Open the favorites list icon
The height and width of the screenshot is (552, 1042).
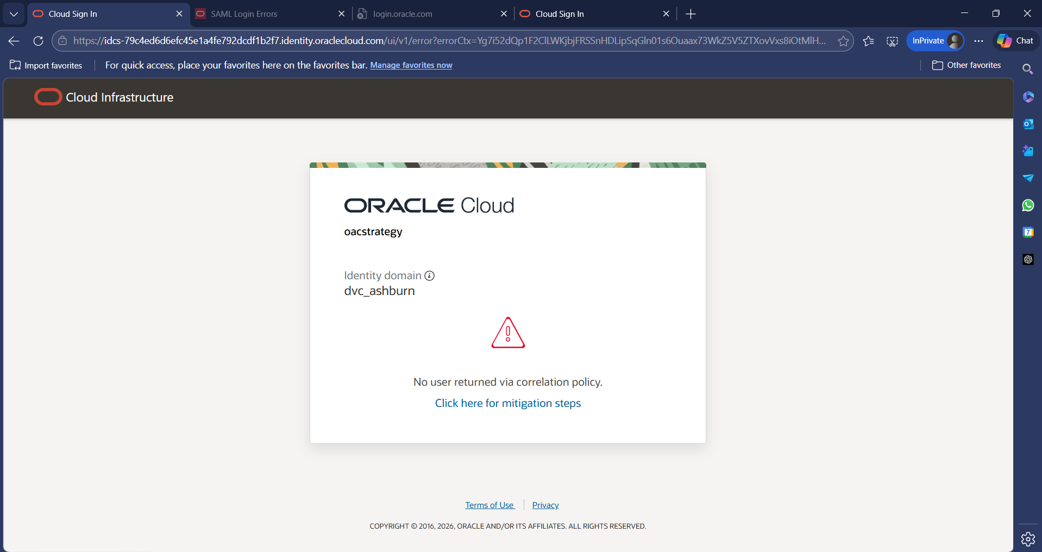click(868, 41)
